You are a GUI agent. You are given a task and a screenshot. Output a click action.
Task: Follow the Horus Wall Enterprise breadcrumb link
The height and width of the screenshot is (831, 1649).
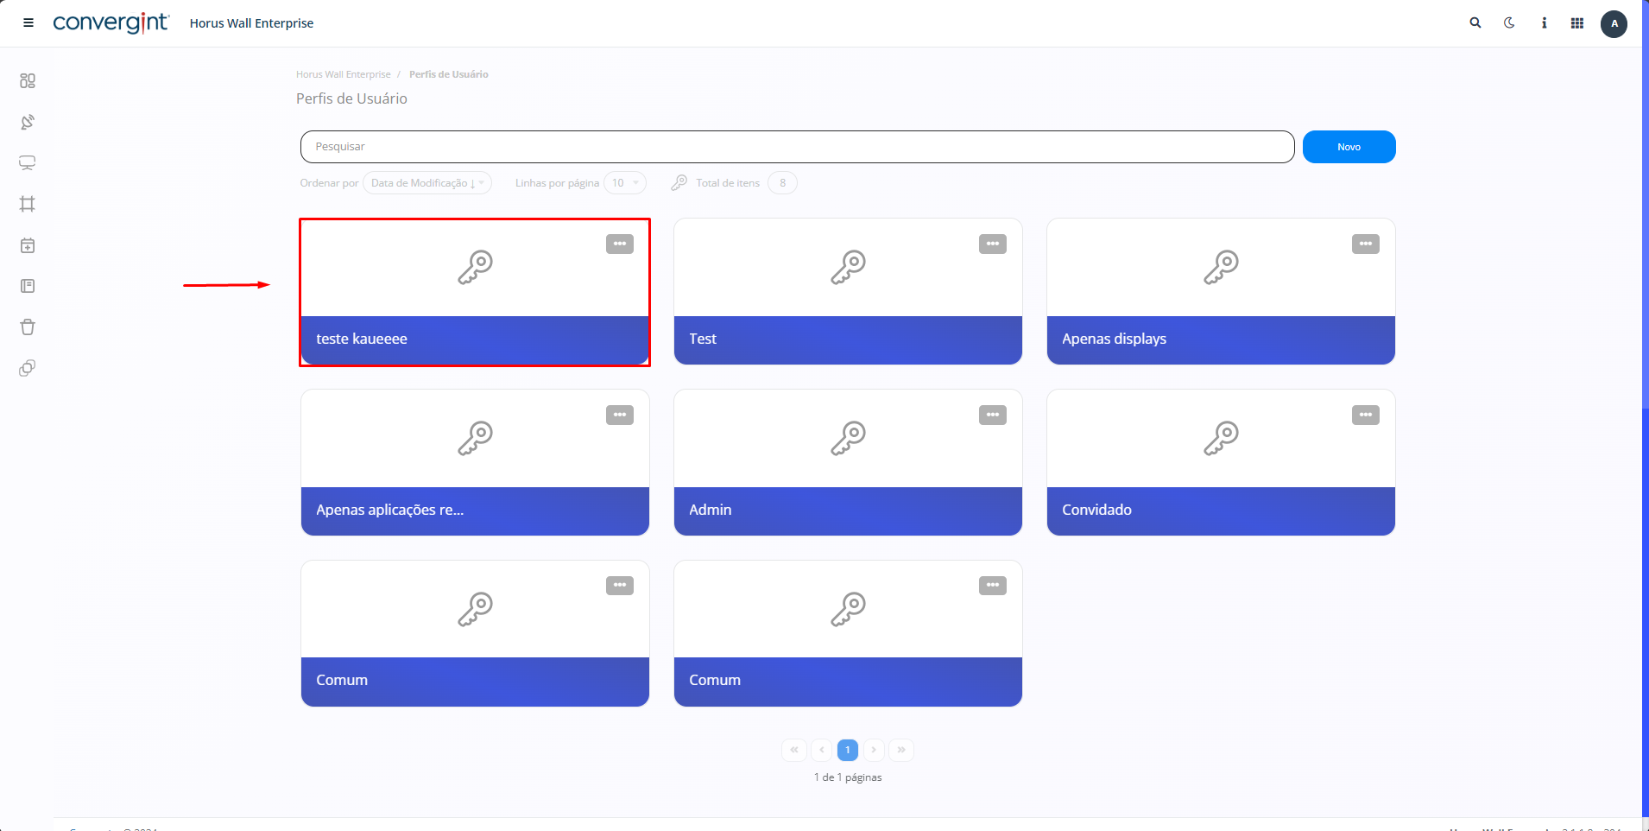[343, 74]
